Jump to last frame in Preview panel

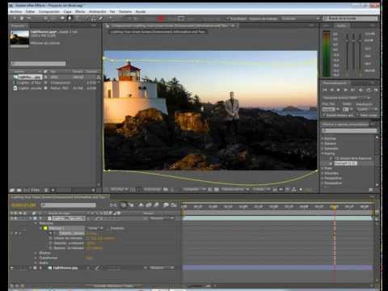[x=353, y=90]
